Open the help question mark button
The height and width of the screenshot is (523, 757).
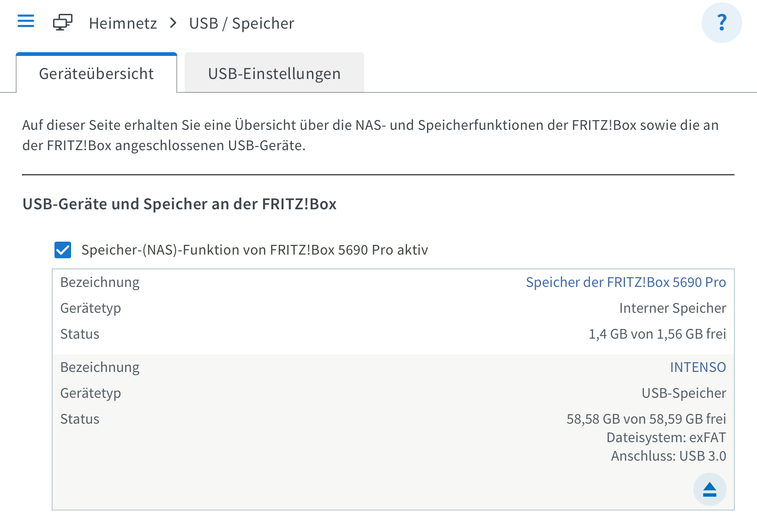tap(721, 23)
